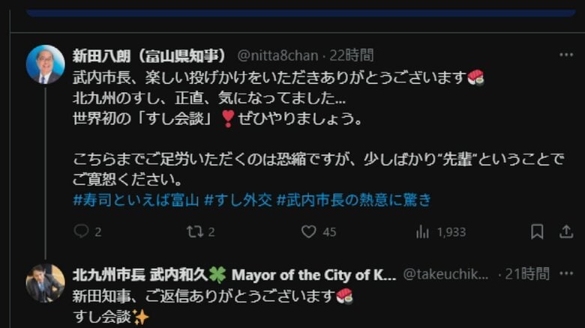The image size is (585, 328).
Task: Open 武内和久's reply text すし会談
Action: [x=101, y=317]
